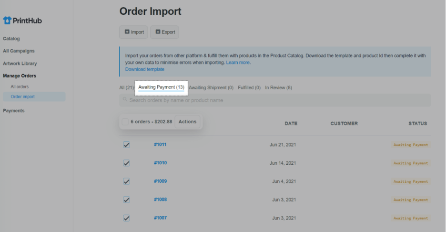Toggle the select-all orders checkbox
The width and height of the screenshot is (446, 232).
click(x=125, y=122)
